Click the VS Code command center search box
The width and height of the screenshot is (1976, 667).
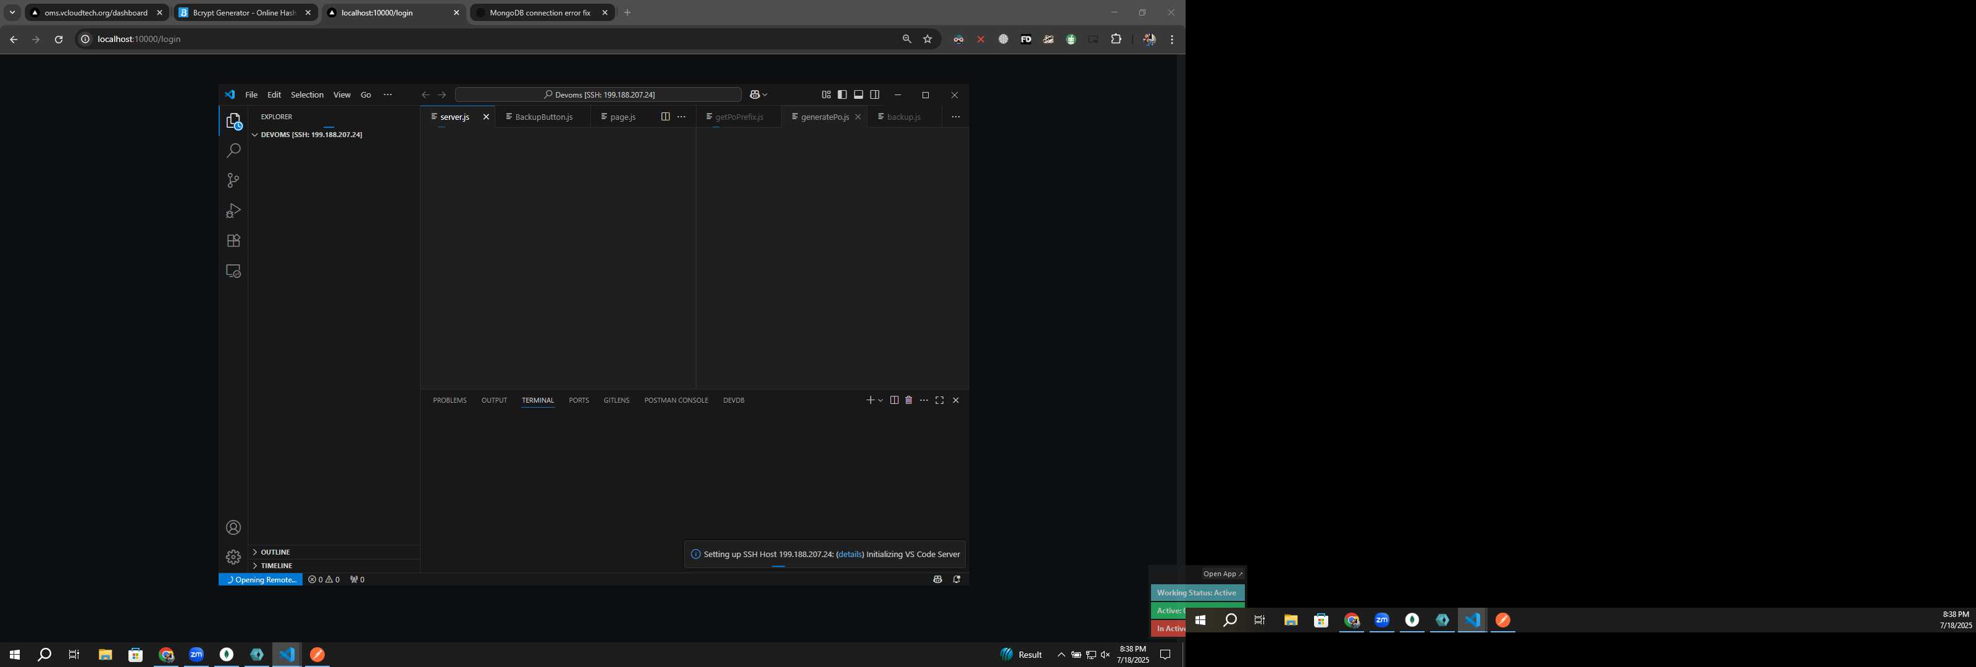[598, 94]
